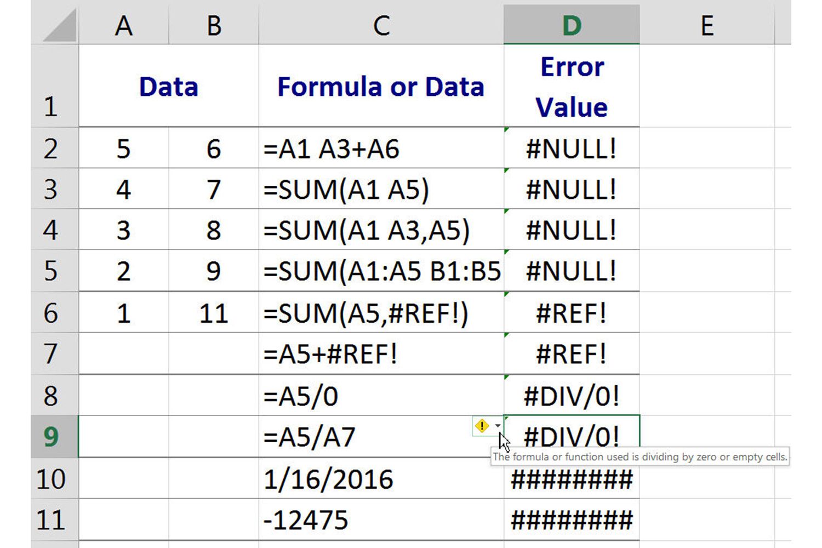Click the select-all corner triangle
The height and width of the screenshot is (548, 822).
coord(60,26)
